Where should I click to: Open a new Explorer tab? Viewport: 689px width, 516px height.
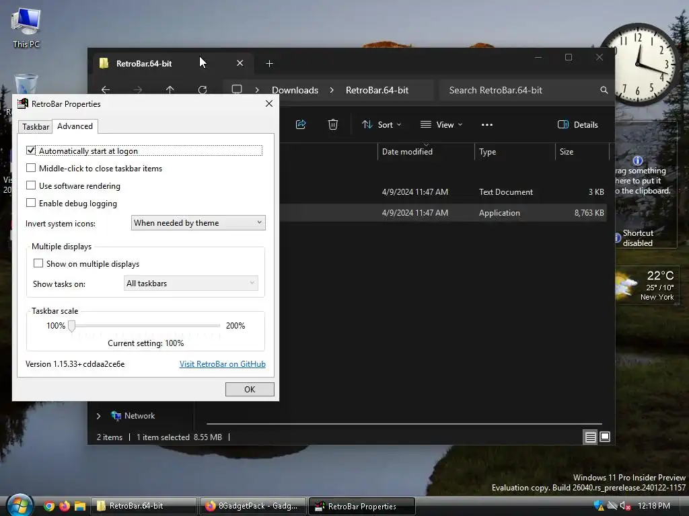269,64
